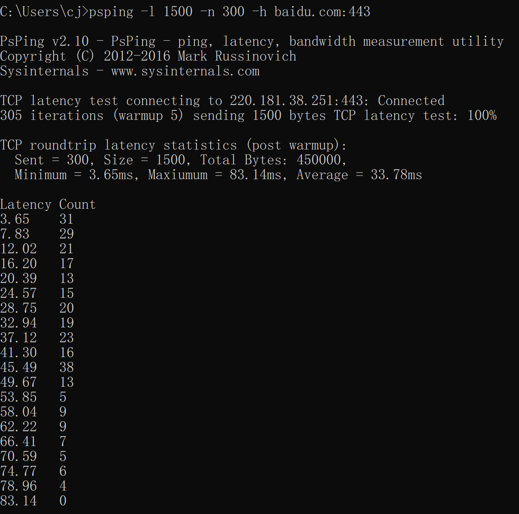This screenshot has height=514, width=519.
Task: Click the 220.181.38.251:443 IP address
Action: coord(297,100)
